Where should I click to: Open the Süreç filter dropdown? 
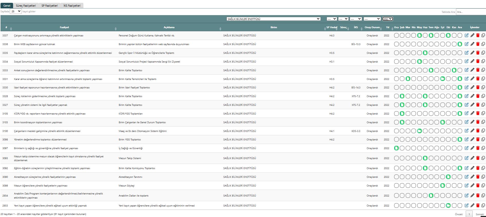[x=343, y=19]
